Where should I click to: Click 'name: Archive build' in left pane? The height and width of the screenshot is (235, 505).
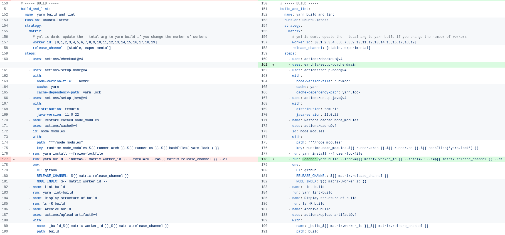pos(52,209)
